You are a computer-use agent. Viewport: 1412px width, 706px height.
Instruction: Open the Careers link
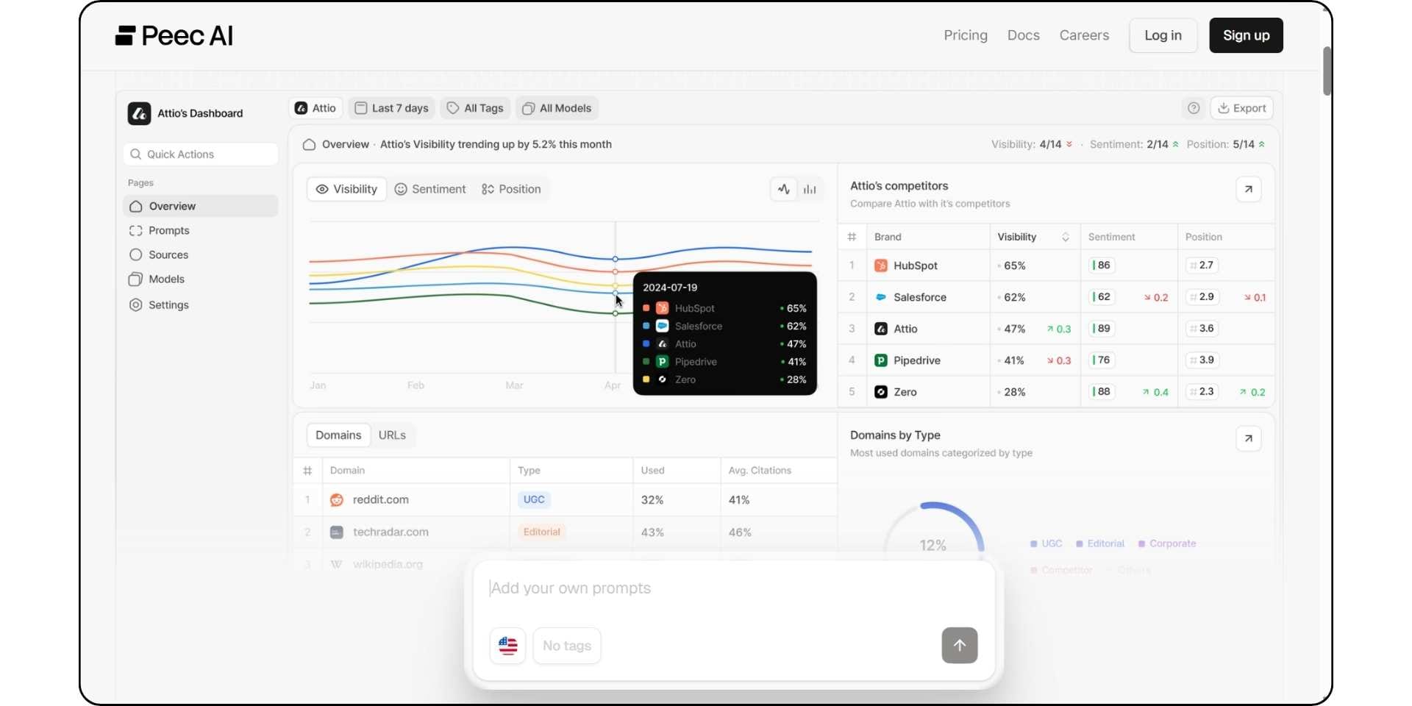(x=1084, y=35)
